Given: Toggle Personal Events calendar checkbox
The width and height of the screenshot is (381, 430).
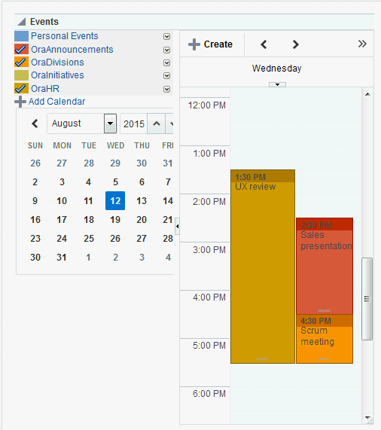Looking at the screenshot, I should (21, 36).
